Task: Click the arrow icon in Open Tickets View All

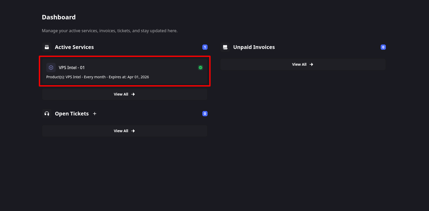Action: tap(133, 131)
